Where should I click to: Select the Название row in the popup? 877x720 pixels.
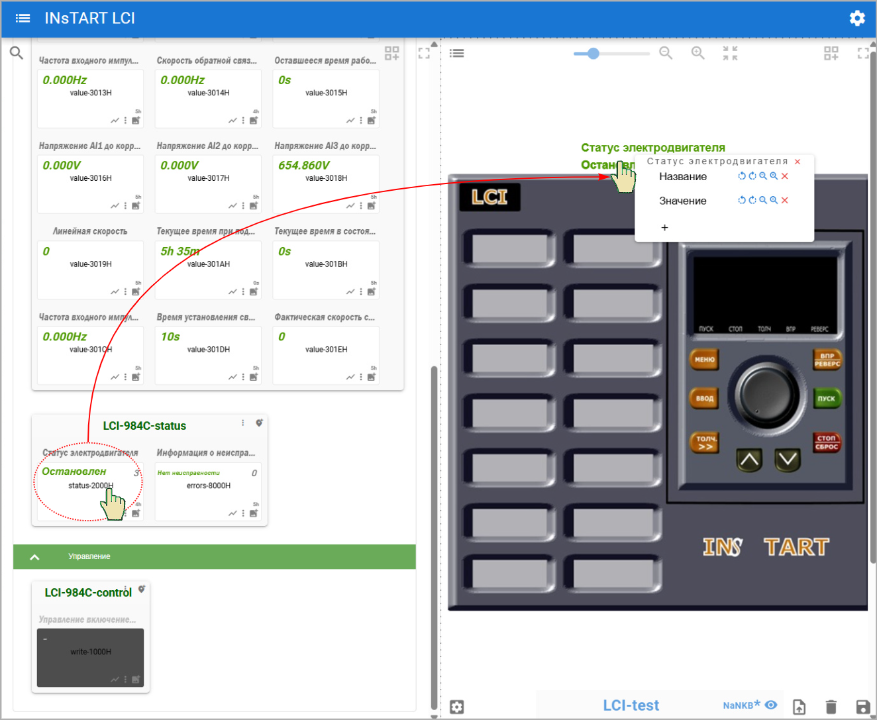click(724, 176)
